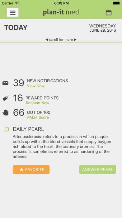The height and width of the screenshot is (218, 122).
Task: Tap the Daily Pearl refresh icon
Action: tap(7, 129)
